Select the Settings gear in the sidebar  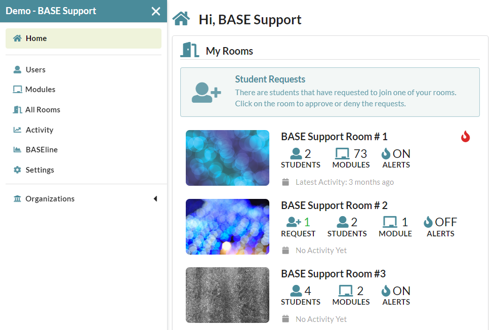coord(17,170)
